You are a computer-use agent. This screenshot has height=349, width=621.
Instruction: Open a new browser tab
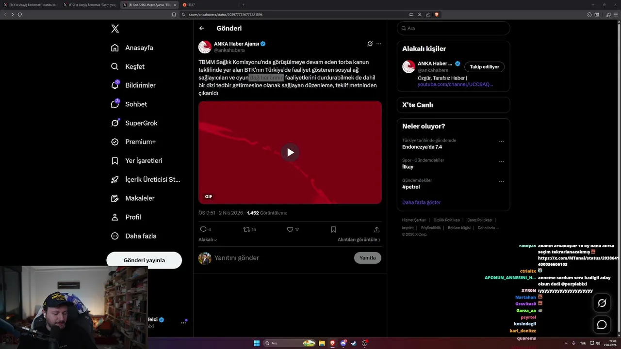(244, 5)
